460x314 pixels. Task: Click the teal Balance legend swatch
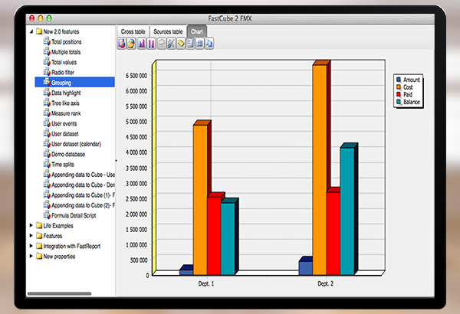coord(399,100)
